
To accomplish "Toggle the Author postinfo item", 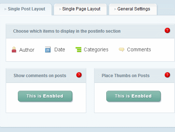I will point(23,50).
